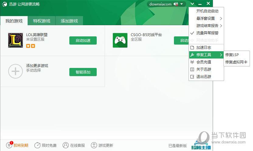Click the wrench icon for 修复工具
253x151 pixels.
[192, 55]
